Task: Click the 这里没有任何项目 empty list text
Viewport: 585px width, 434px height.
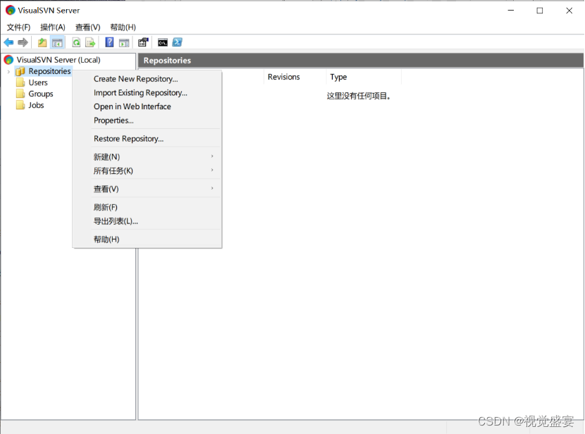Action: coord(359,96)
